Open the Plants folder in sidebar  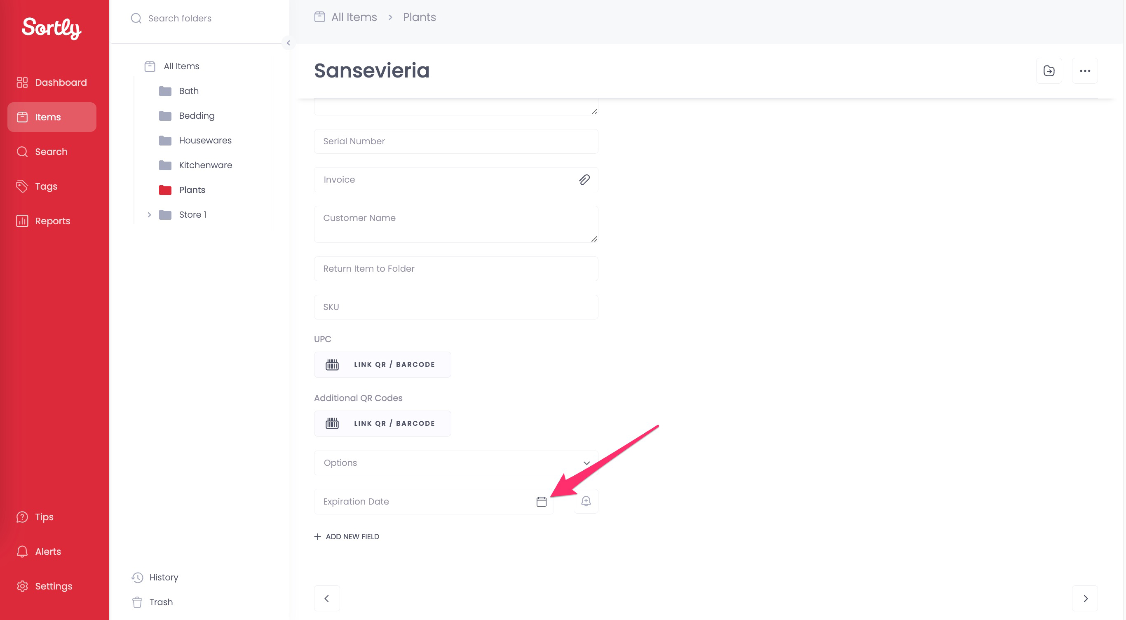[192, 189]
